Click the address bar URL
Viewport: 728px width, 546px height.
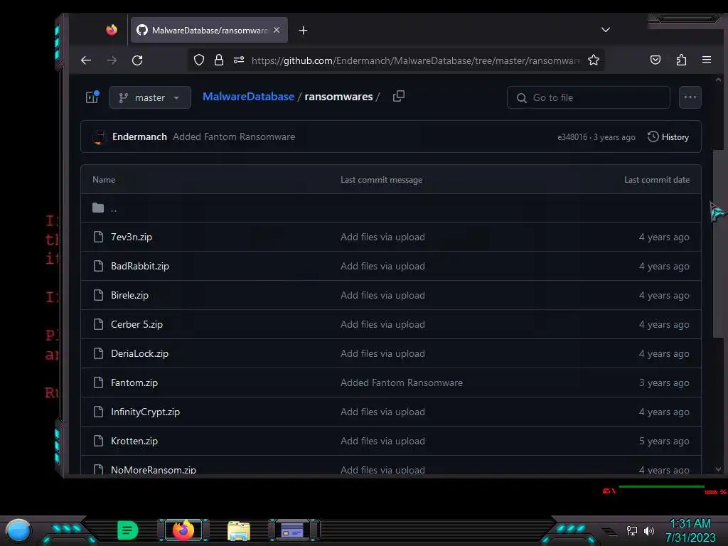[415, 60]
